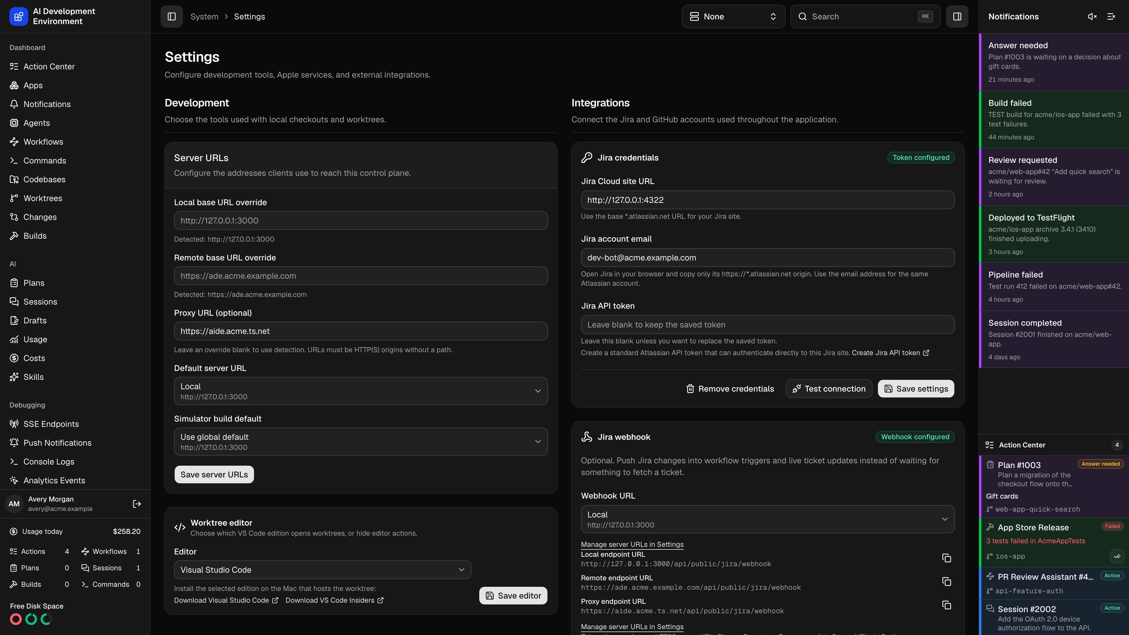Toggle the right notifications panel icon
1129x635 pixels.
coord(957,17)
